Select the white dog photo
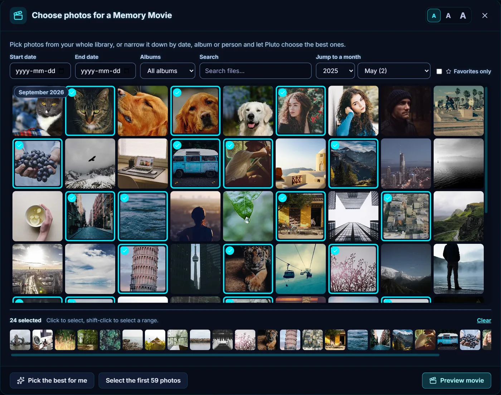This screenshot has width=501, height=395. click(248, 111)
